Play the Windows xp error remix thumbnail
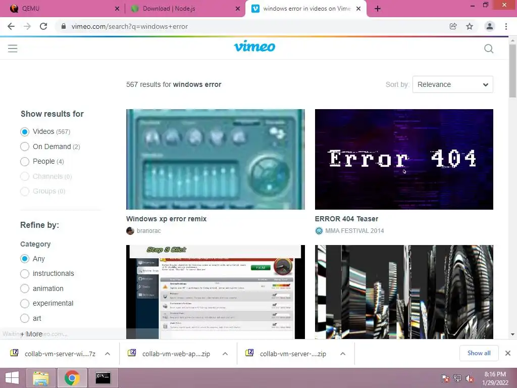This screenshot has height=388, width=517. [215, 159]
